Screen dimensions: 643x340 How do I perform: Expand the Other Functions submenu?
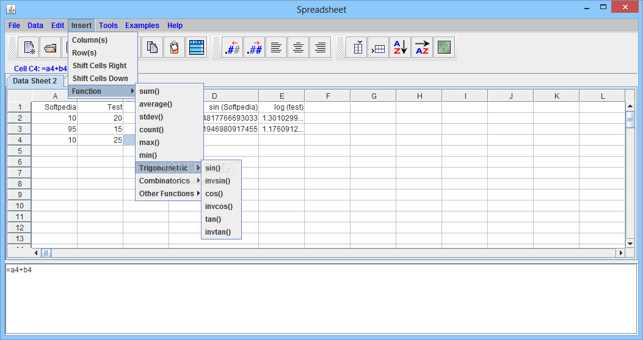click(168, 194)
